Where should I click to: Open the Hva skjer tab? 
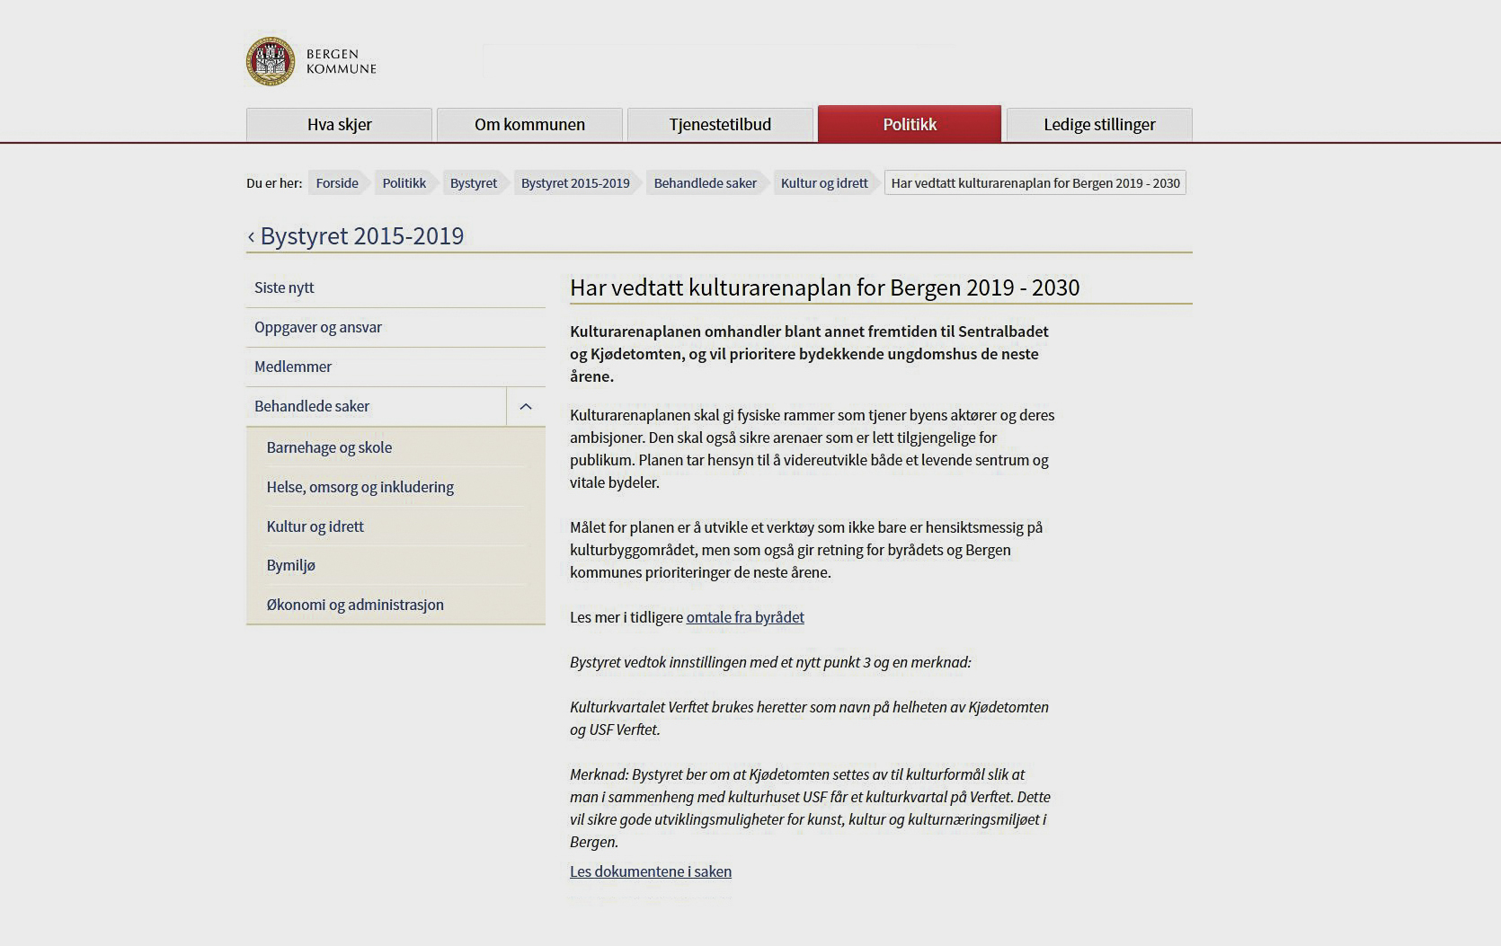(339, 125)
